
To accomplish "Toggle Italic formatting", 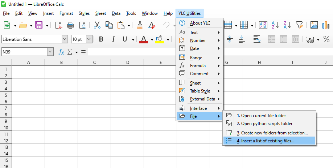I will 113,39.
